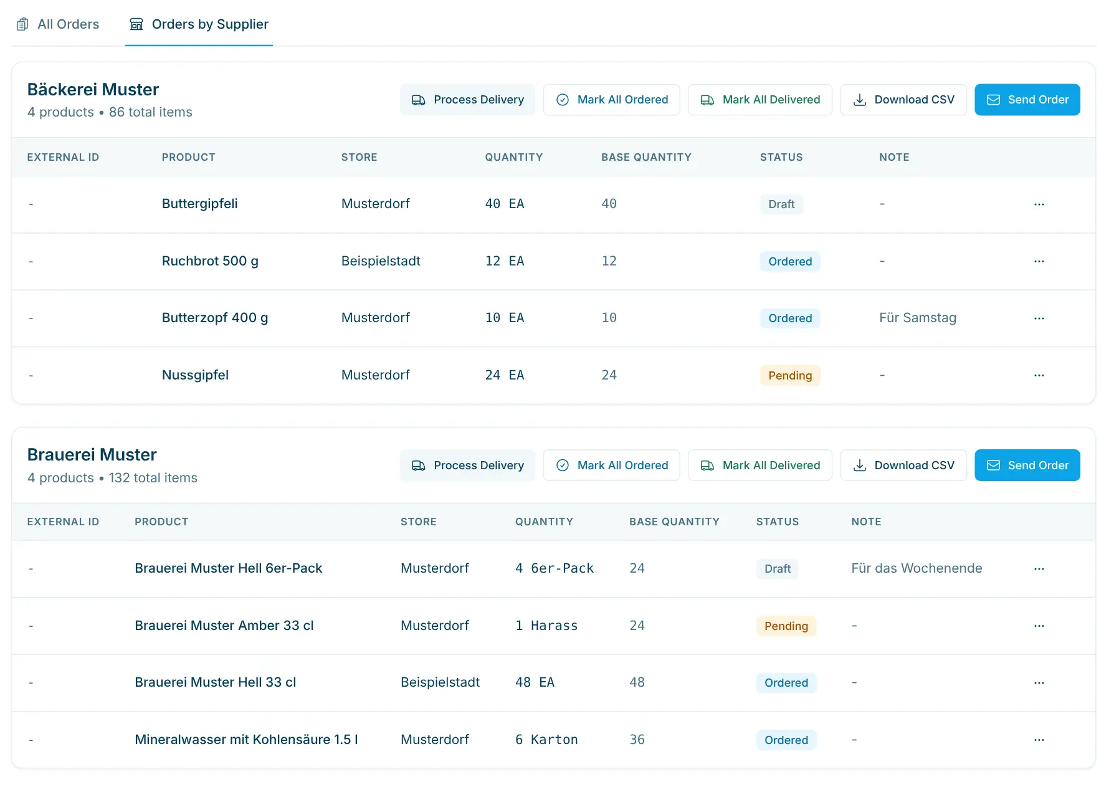Click the supplier heading Bäckerei Muster
1119x792 pixels.
pos(93,90)
